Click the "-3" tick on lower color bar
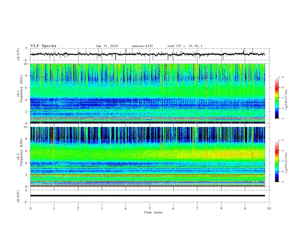Viewport: 303px width, 234px height. [282, 140]
